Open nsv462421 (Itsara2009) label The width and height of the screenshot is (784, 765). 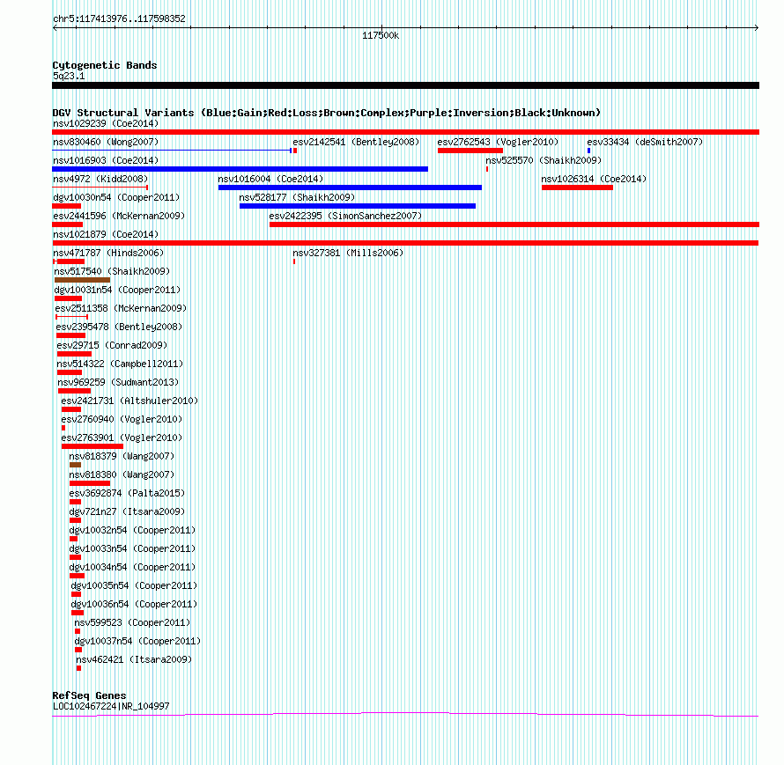(134, 659)
